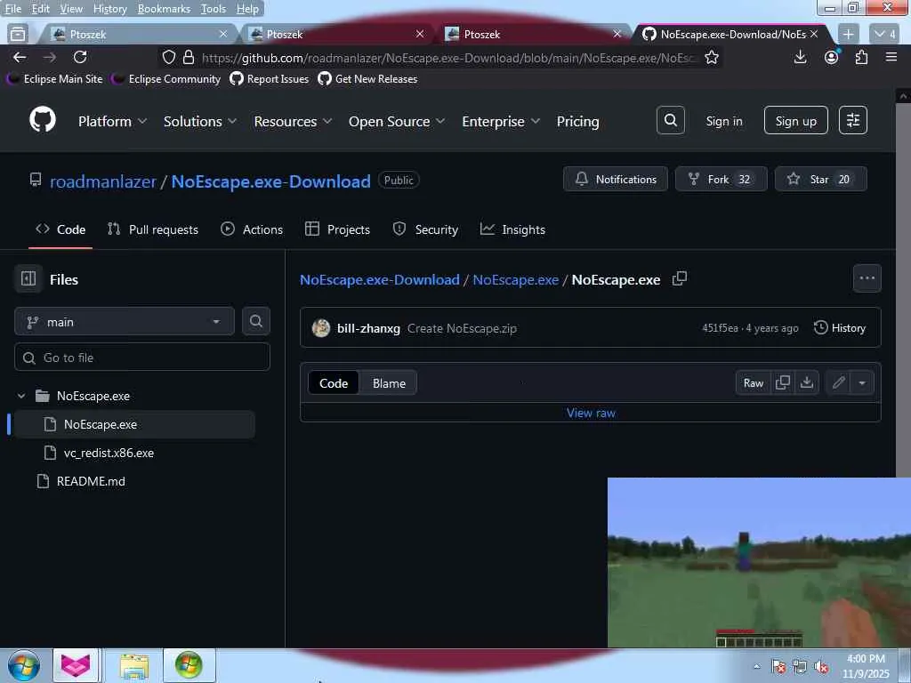Copy raw file contents icon
The width and height of the screenshot is (911, 683).
[783, 382]
